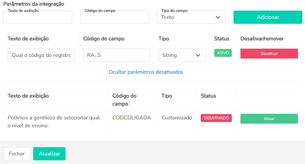Screen dimensions: 305x164
Task: Close the dialog with Fechar
Action: (x=17, y=154)
